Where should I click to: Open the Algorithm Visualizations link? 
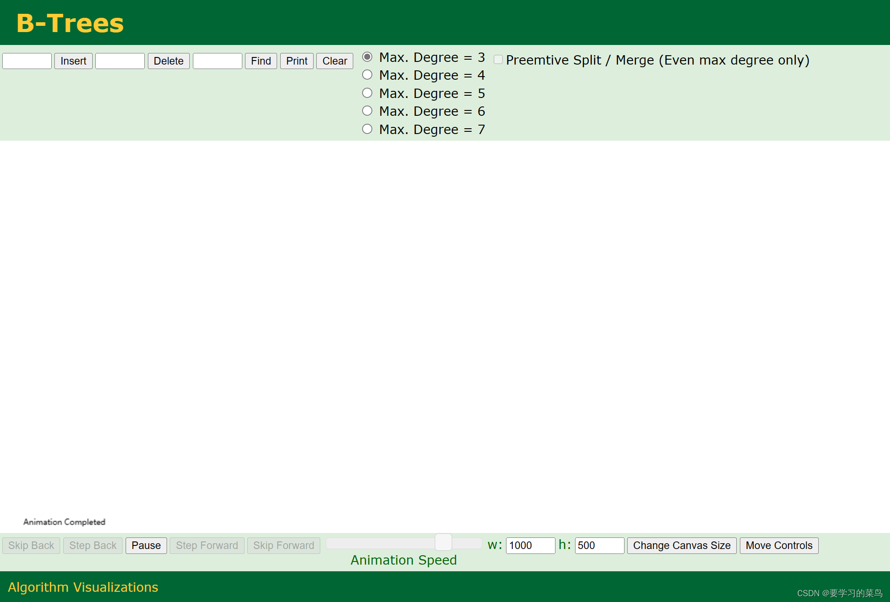click(83, 587)
